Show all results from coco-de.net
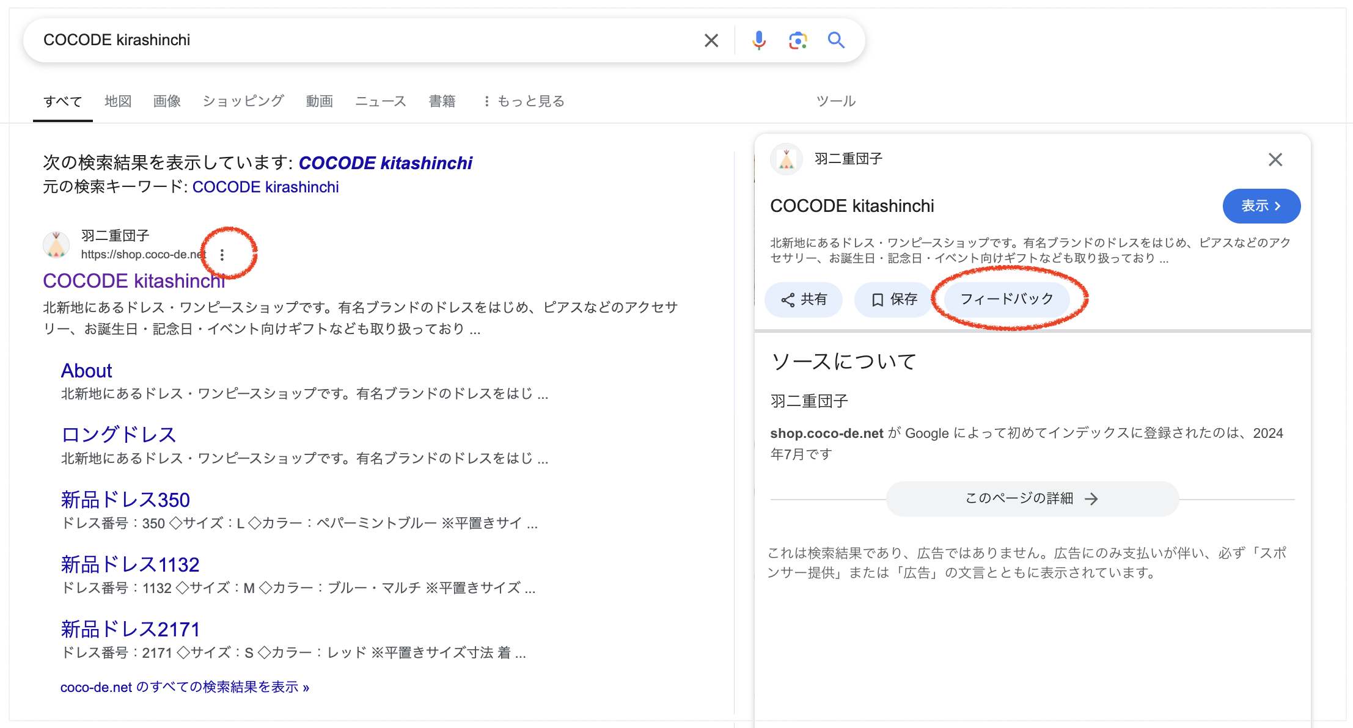This screenshot has width=1353, height=728. tap(185, 687)
